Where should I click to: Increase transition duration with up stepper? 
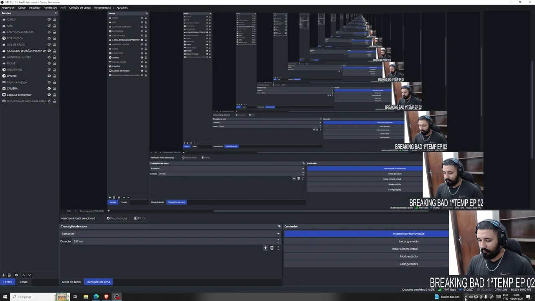[x=278, y=240]
